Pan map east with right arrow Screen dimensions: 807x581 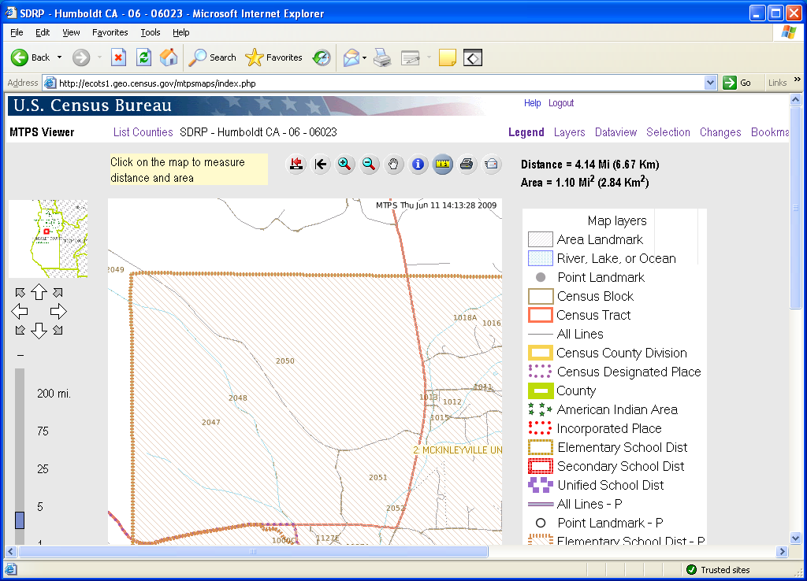[58, 311]
